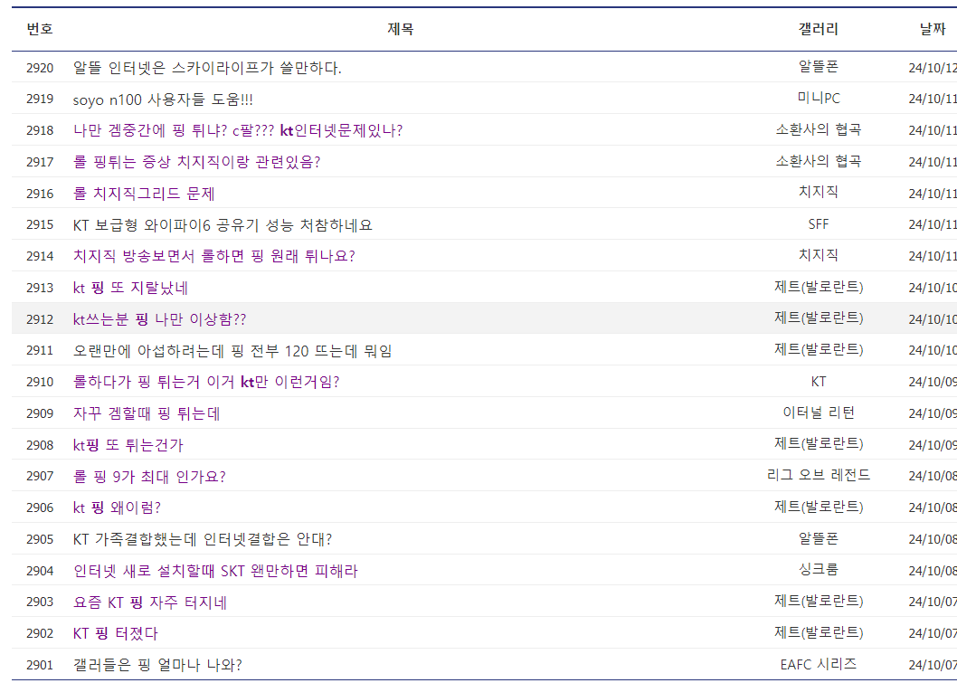Screen dimensions: 957x683
Task: Click the 제목 column header
Action: [401, 29]
